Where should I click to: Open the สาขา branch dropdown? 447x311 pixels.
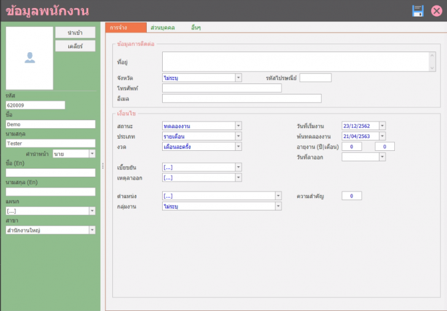tap(93, 230)
